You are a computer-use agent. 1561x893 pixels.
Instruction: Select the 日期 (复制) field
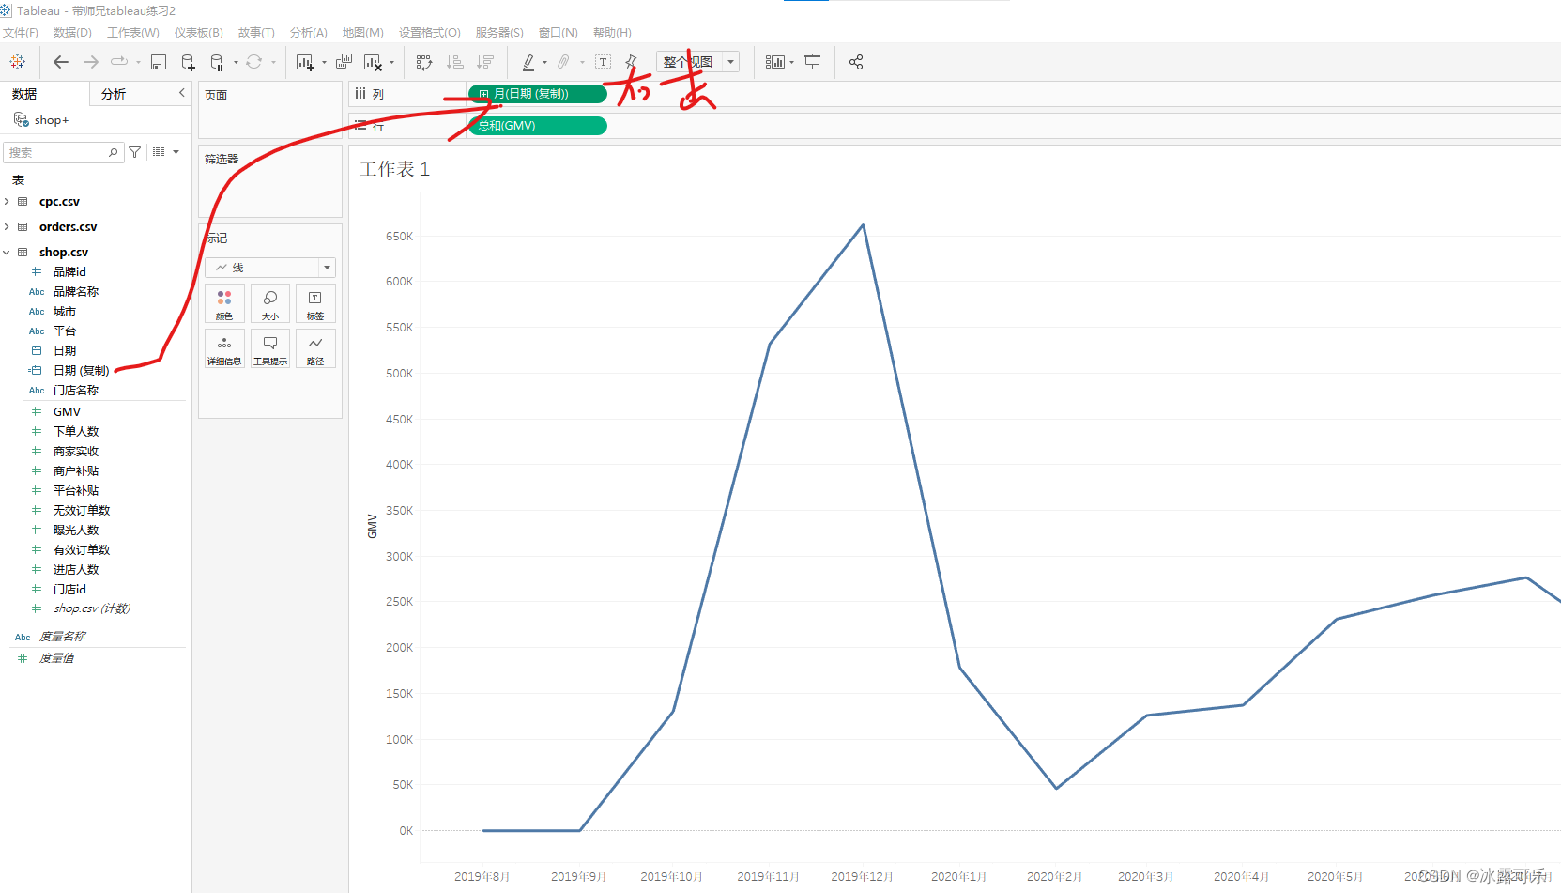81,371
